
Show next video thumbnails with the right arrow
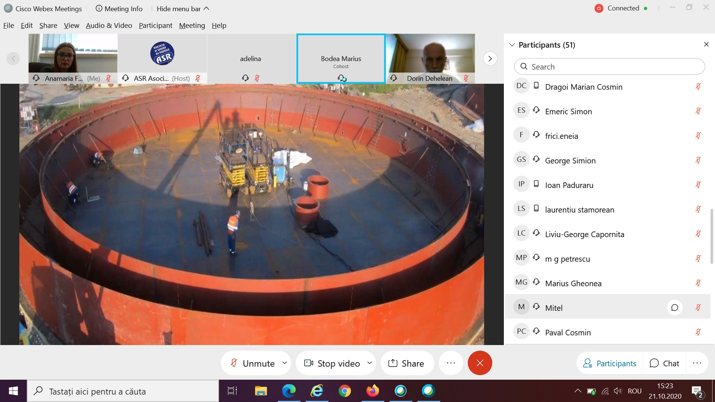490,59
